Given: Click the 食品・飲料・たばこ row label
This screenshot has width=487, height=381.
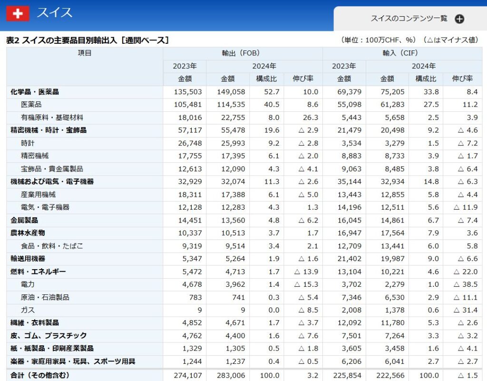Looking at the screenshot, I should click(52, 246).
